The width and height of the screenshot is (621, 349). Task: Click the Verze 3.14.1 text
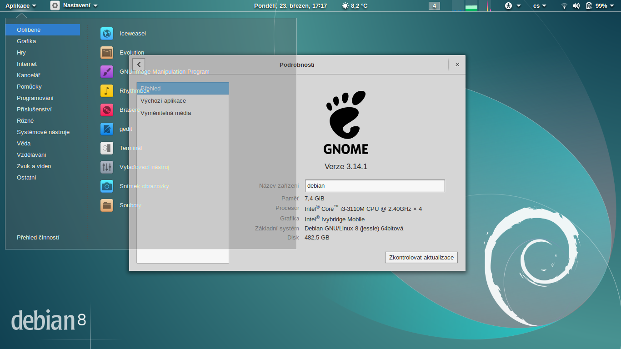click(346, 167)
